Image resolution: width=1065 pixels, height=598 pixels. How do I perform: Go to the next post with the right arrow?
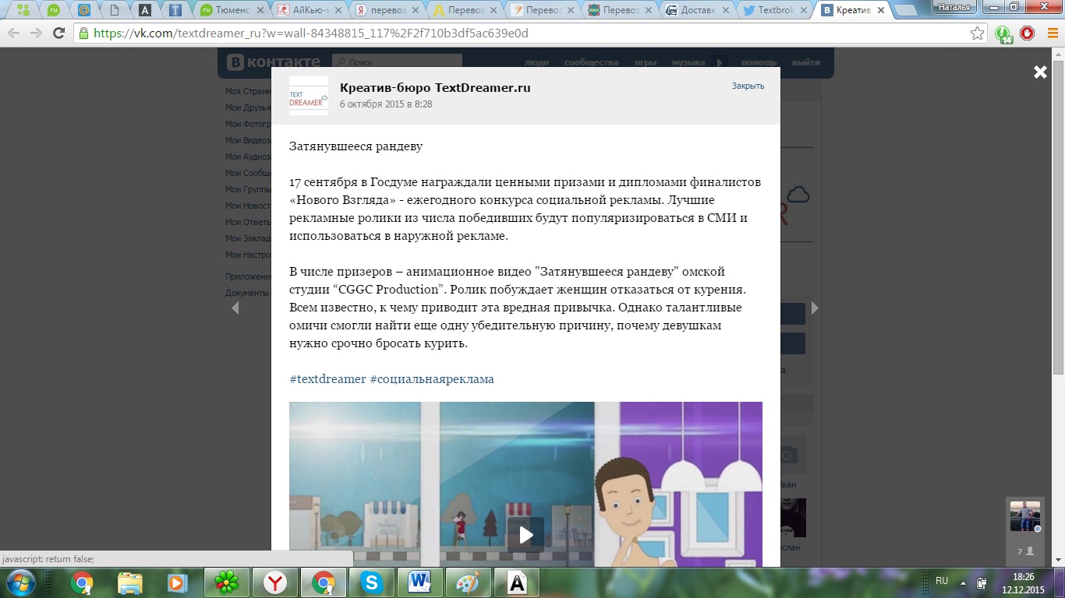point(815,308)
